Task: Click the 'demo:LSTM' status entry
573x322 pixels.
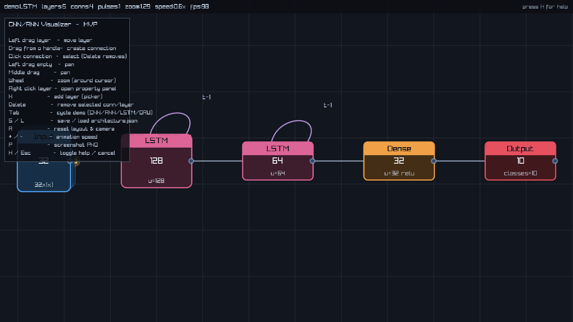Action: pyautogui.click(x=21, y=7)
